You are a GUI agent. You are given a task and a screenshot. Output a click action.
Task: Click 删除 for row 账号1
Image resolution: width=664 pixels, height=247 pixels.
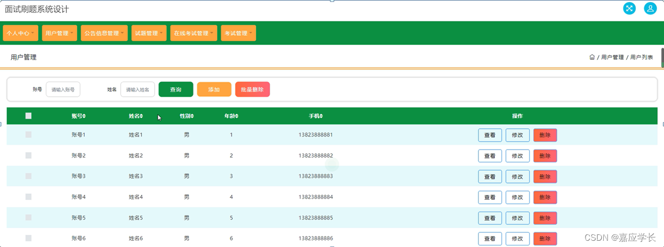pyautogui.click(x=545, y=135)
